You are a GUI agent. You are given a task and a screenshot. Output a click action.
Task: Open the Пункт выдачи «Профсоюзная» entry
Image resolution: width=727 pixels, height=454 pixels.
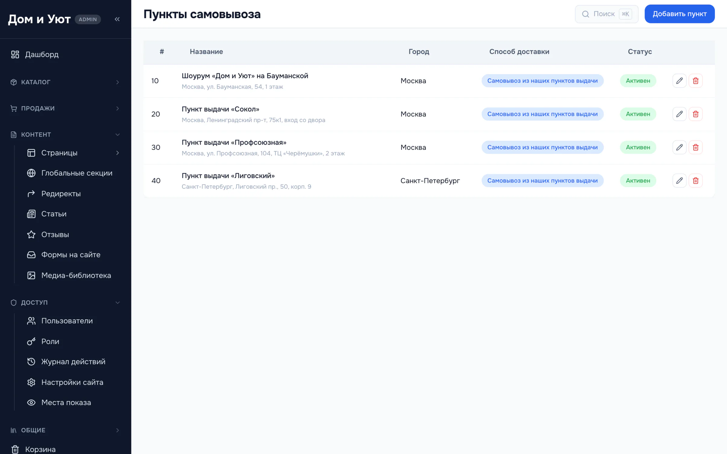coord(234,143)
